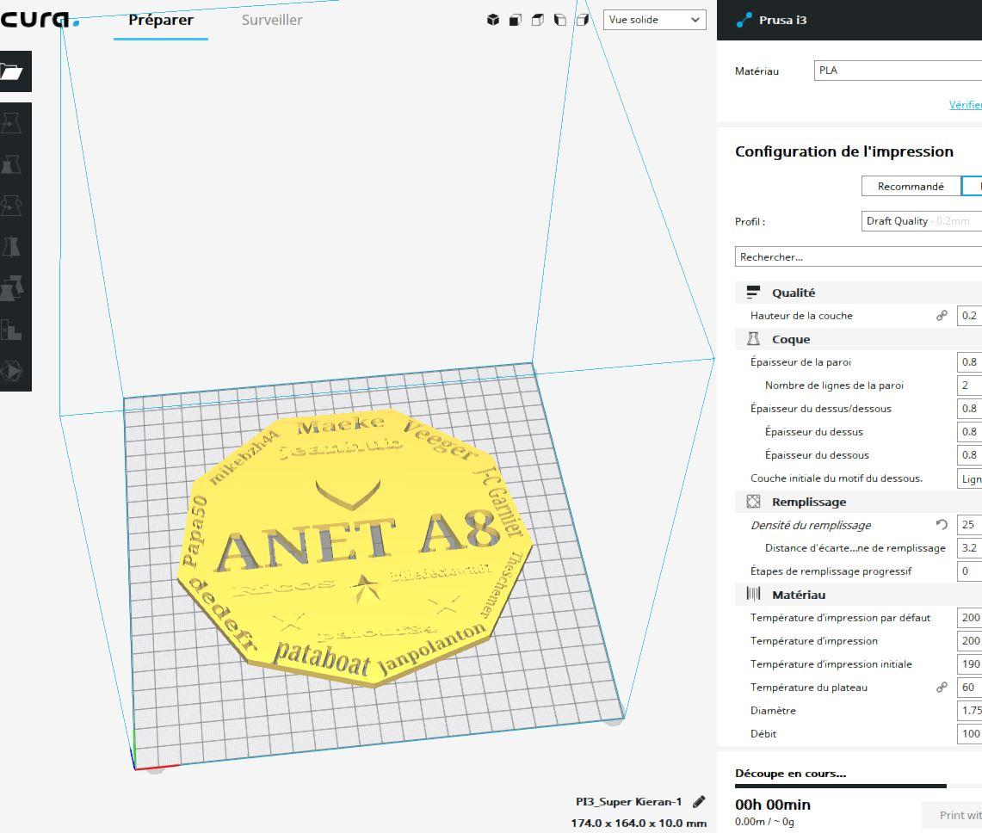Click the 3D isometric view cube icon
982x833 pixels.
pyautogui.click(x=493, y=20)
